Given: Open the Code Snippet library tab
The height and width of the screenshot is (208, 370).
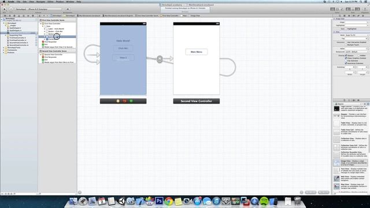Looking at the screenshot, I should [x=349, y=100].
